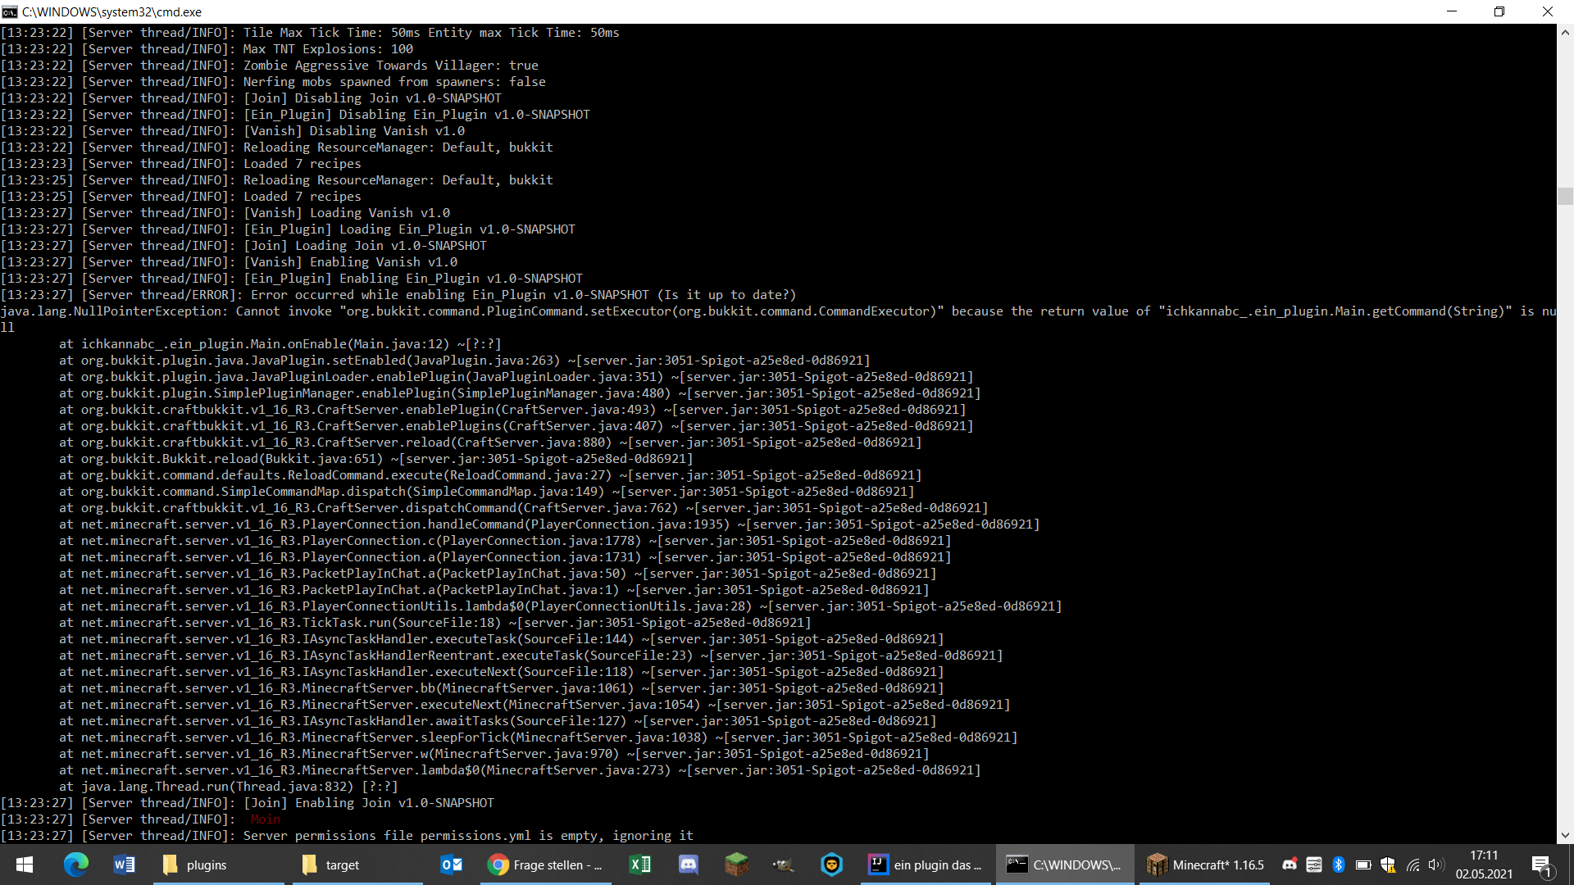The height and width of the screenshot is (885, 1574).
Task: Open Wi-Fi network settings tray icon
Action: [1413, 865]
